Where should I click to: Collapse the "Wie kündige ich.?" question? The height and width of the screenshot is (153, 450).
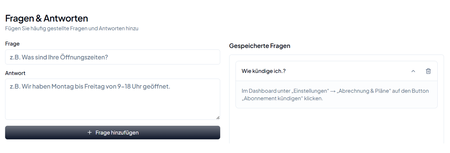click(x=413, y=71)
